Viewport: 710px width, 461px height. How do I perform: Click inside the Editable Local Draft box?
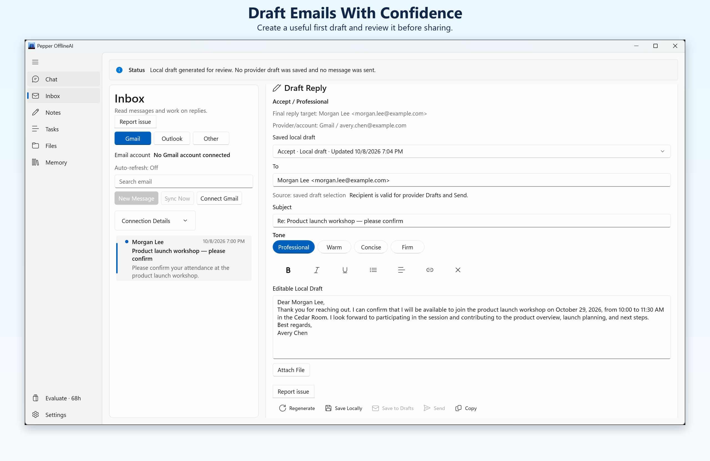click(471, 327)
